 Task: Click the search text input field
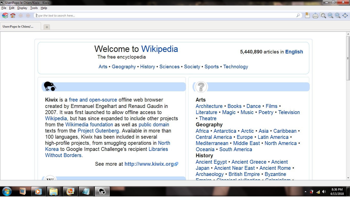coord(165,16)
